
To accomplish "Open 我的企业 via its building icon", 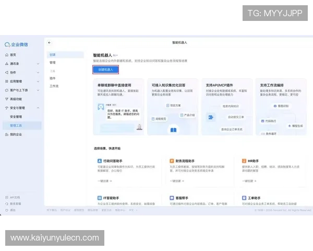I will coord(7,134).
